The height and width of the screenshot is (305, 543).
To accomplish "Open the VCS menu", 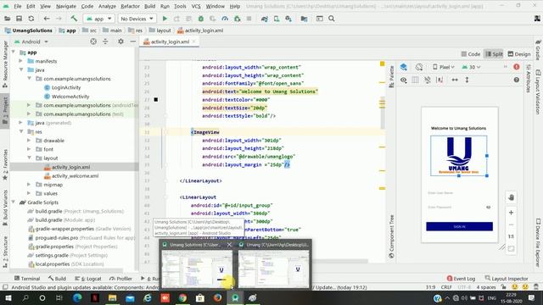I will click(196, 6).
